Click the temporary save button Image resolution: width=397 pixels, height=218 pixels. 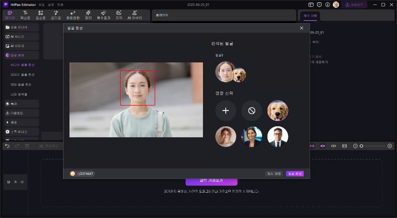tap(274, 174)
